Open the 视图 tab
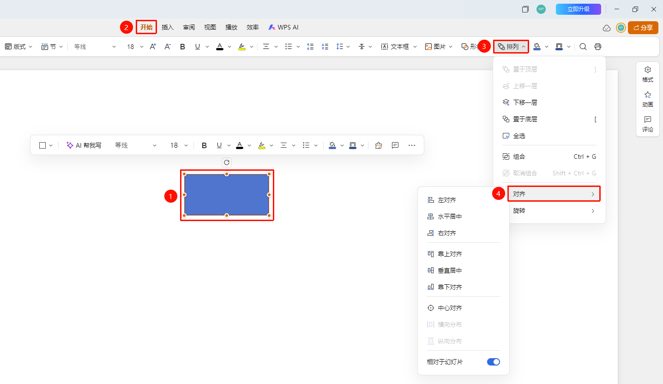The width and height of the screenshot is (663, 384). (x=210, y=27)
